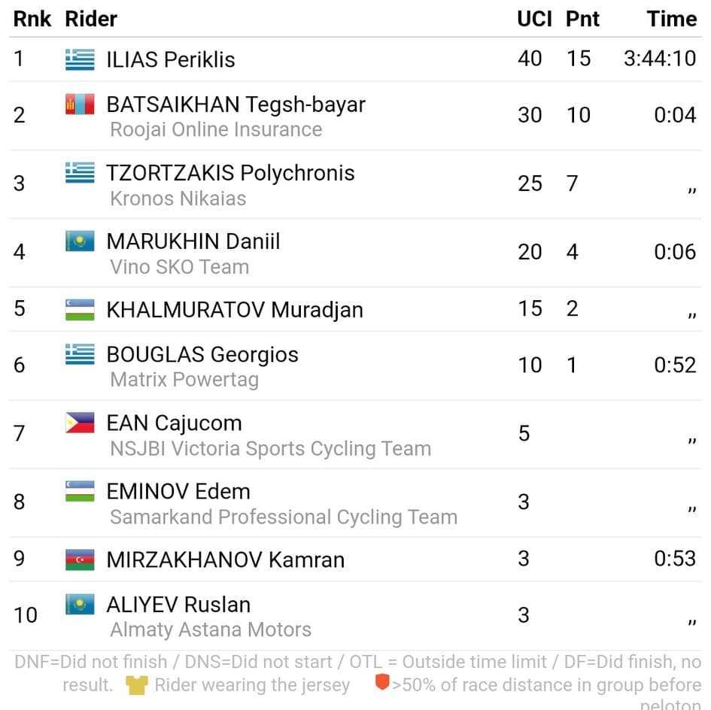Open the Roojai Online Insurance team link
The width and height of the screenshot is (711, 710).
click(x=216, y=129)
